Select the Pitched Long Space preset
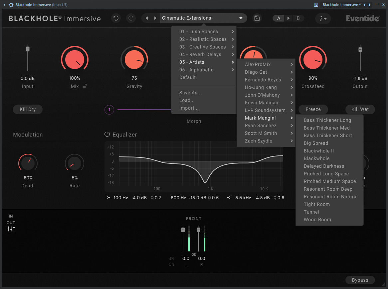This screenshot has height=289, width=388. tap(326, 174)
